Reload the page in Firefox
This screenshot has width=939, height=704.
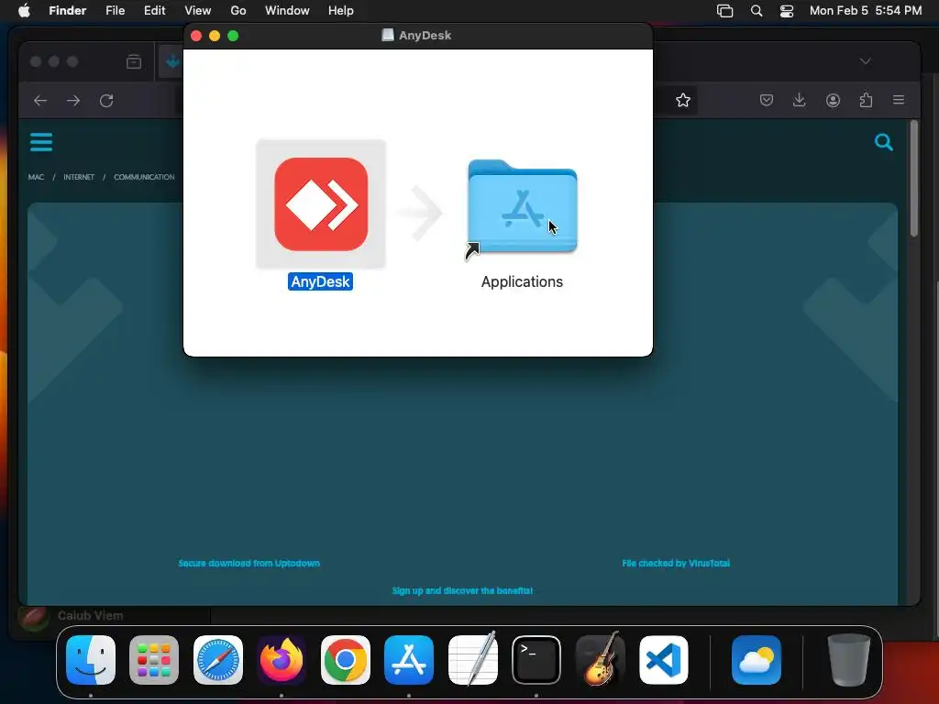click(106, 101)
